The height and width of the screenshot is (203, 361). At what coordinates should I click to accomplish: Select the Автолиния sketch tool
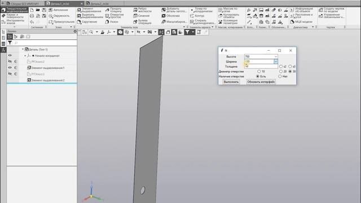click(x=58, y=10)
